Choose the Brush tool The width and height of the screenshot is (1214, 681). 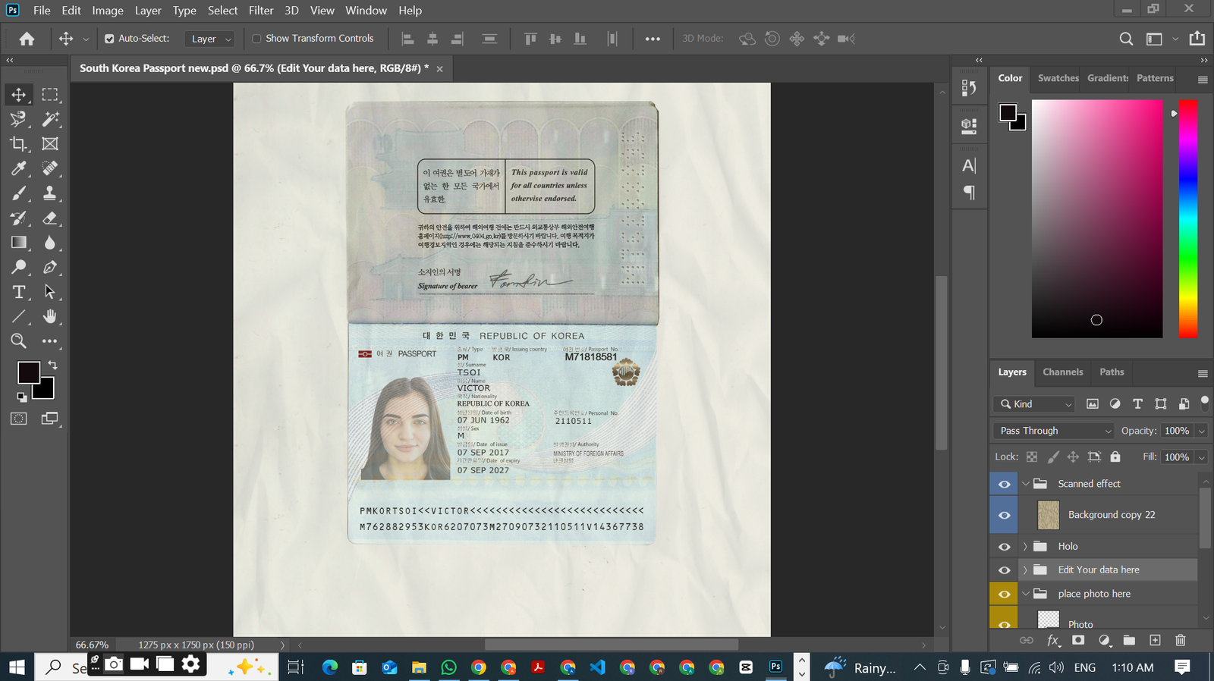point(18,193)
